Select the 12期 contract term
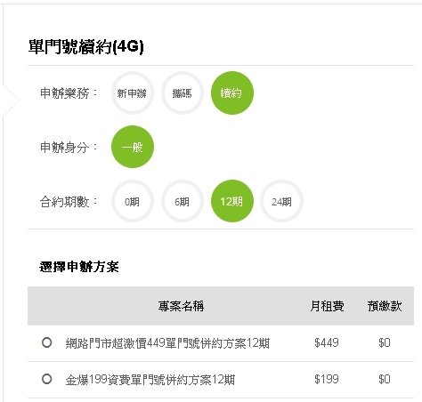 [x=232, y=201]
